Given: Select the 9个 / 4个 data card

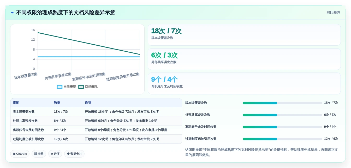Looking at the screenshot, I should coord(244,83).
